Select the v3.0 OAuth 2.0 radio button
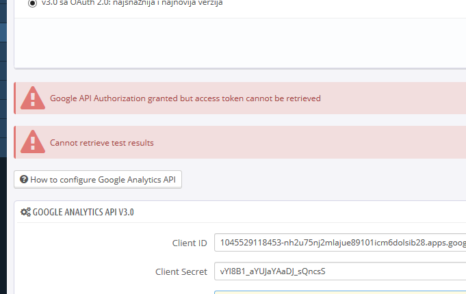 [32, 3]
